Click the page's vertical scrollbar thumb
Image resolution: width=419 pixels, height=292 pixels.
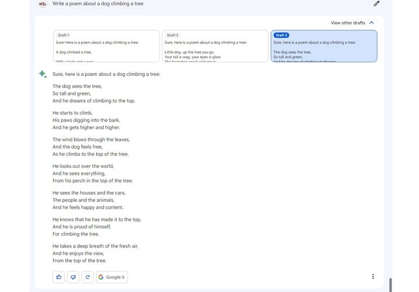pyautogui.click(x=390, y=285)
